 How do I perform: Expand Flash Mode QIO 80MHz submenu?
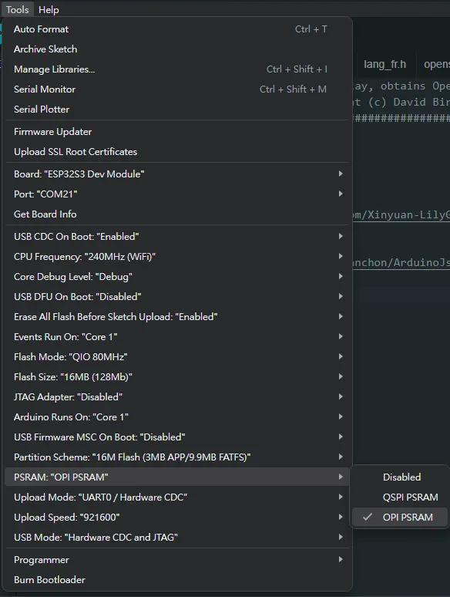coord(177,357)
